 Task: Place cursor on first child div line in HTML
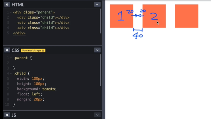[x=43, y=17]
